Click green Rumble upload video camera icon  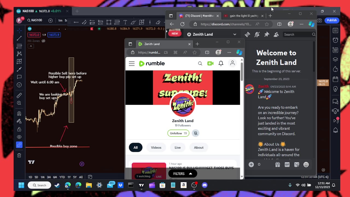click(210, 63)
